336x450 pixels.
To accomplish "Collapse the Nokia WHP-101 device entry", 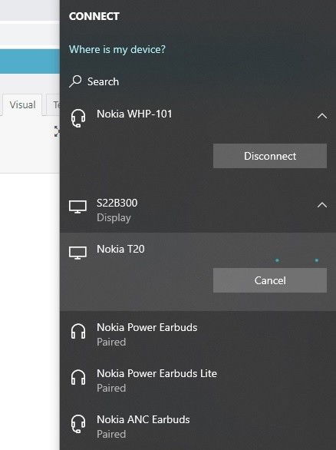I will point(322,116).
